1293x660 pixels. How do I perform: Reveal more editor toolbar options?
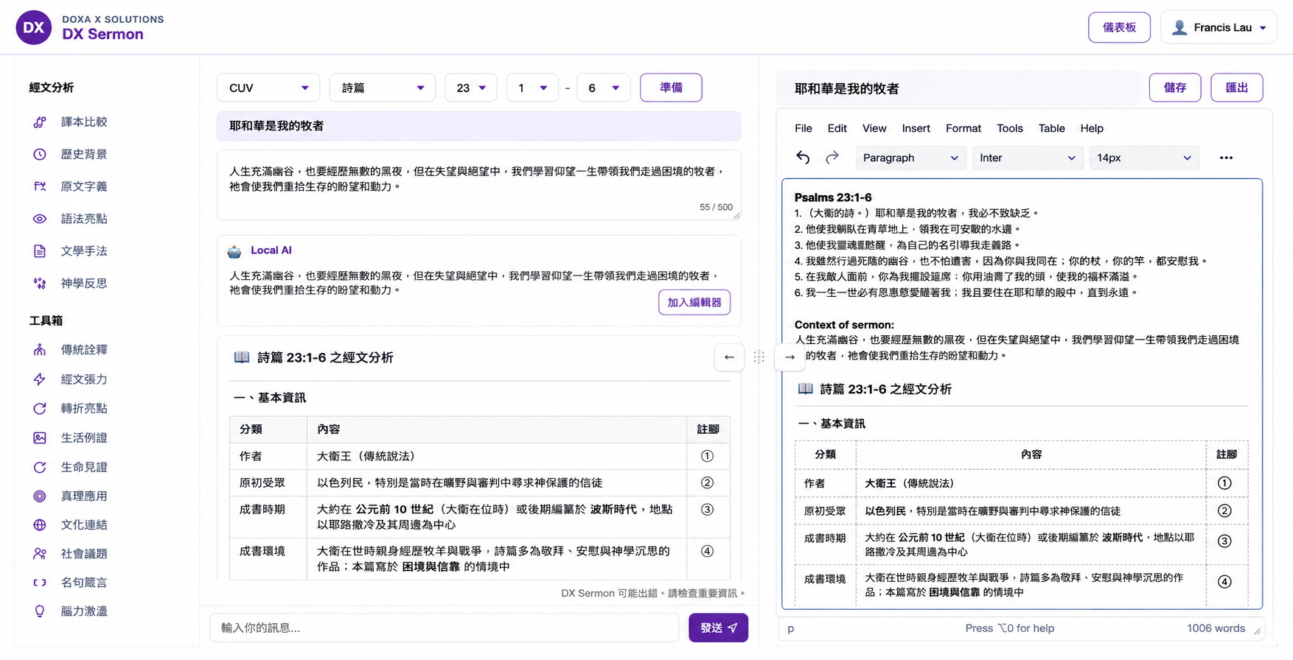pyautogui.click(x=1226, y=158)
